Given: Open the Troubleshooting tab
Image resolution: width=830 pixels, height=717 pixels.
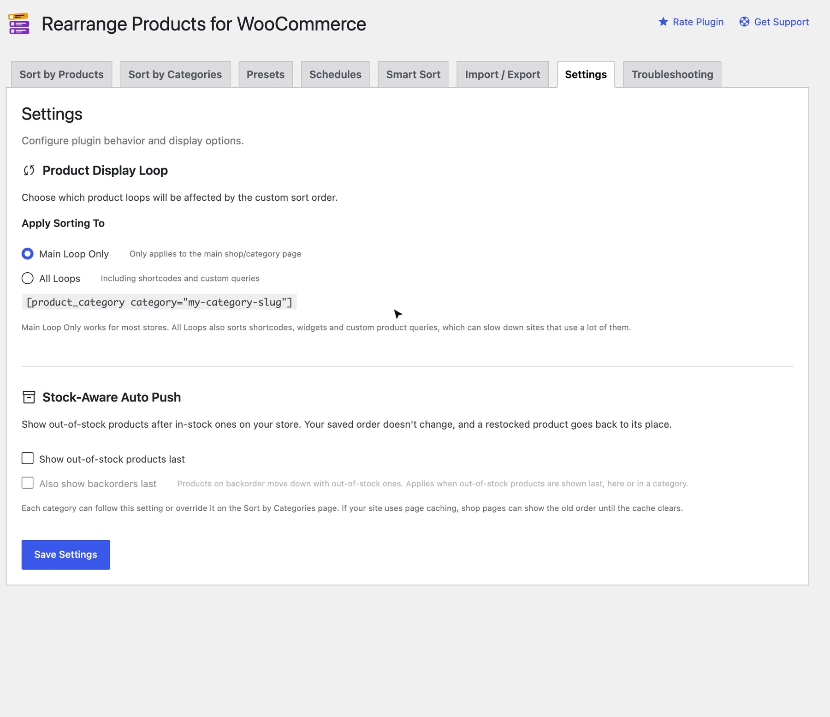Looking at the screenshot, I should (x=672, y=74).
